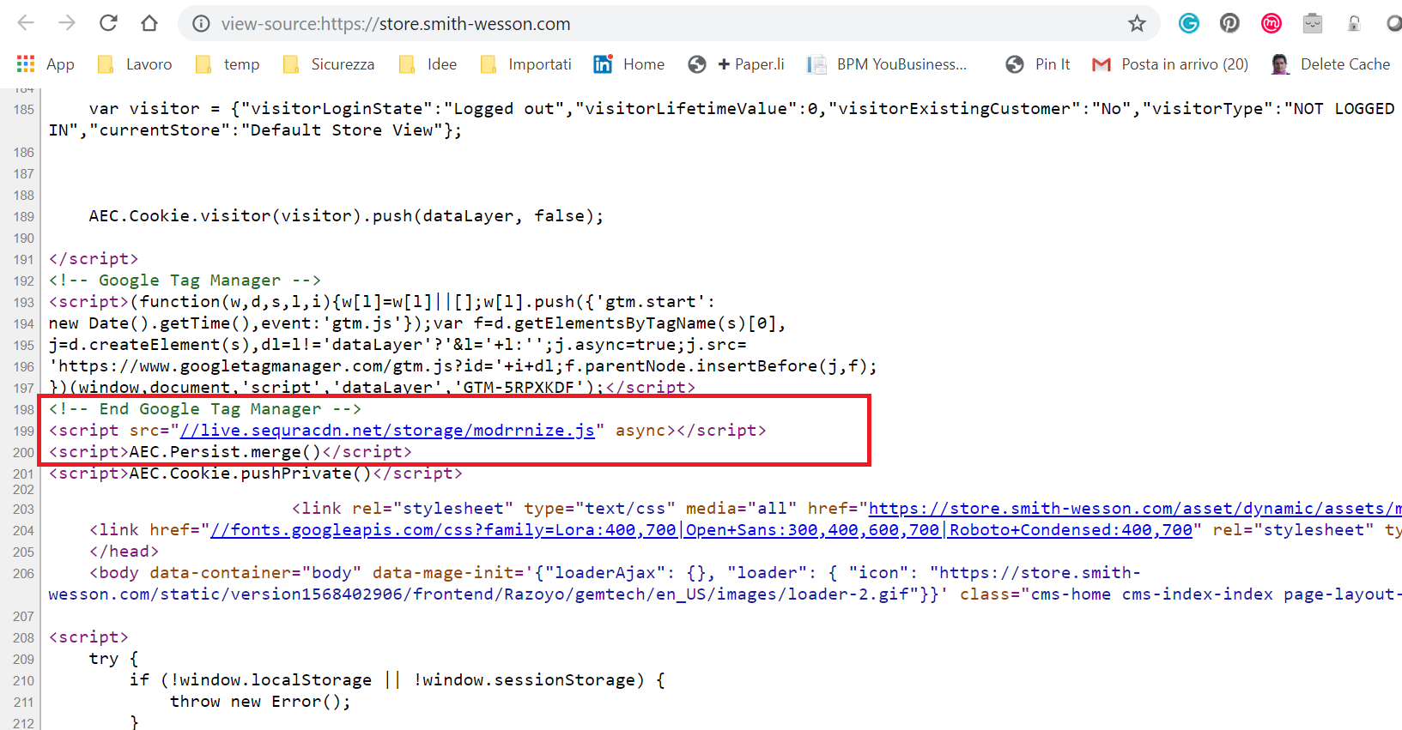Reload the page with refresh icon

tap(108, 23)
